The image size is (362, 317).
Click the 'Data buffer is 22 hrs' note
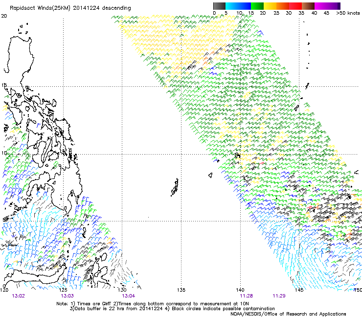point(172,309)
